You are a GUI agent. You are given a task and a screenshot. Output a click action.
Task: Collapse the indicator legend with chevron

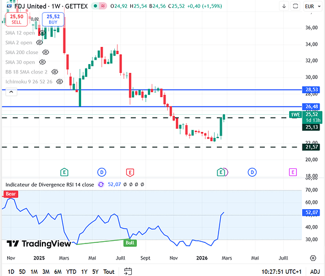coord(11,92)
